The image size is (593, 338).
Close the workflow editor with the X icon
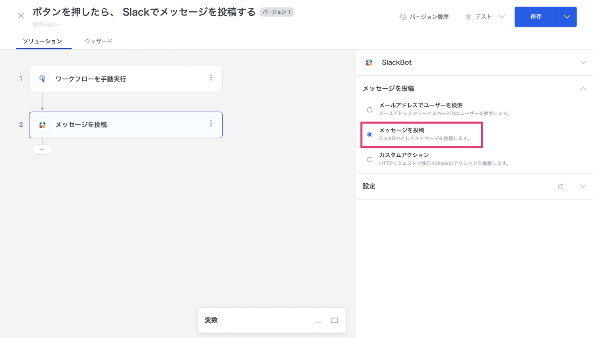[x=21, y=16]
